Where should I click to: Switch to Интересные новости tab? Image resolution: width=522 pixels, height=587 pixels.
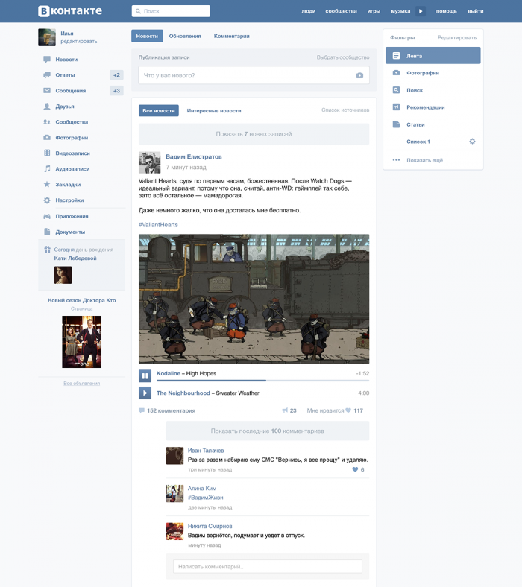214,111
